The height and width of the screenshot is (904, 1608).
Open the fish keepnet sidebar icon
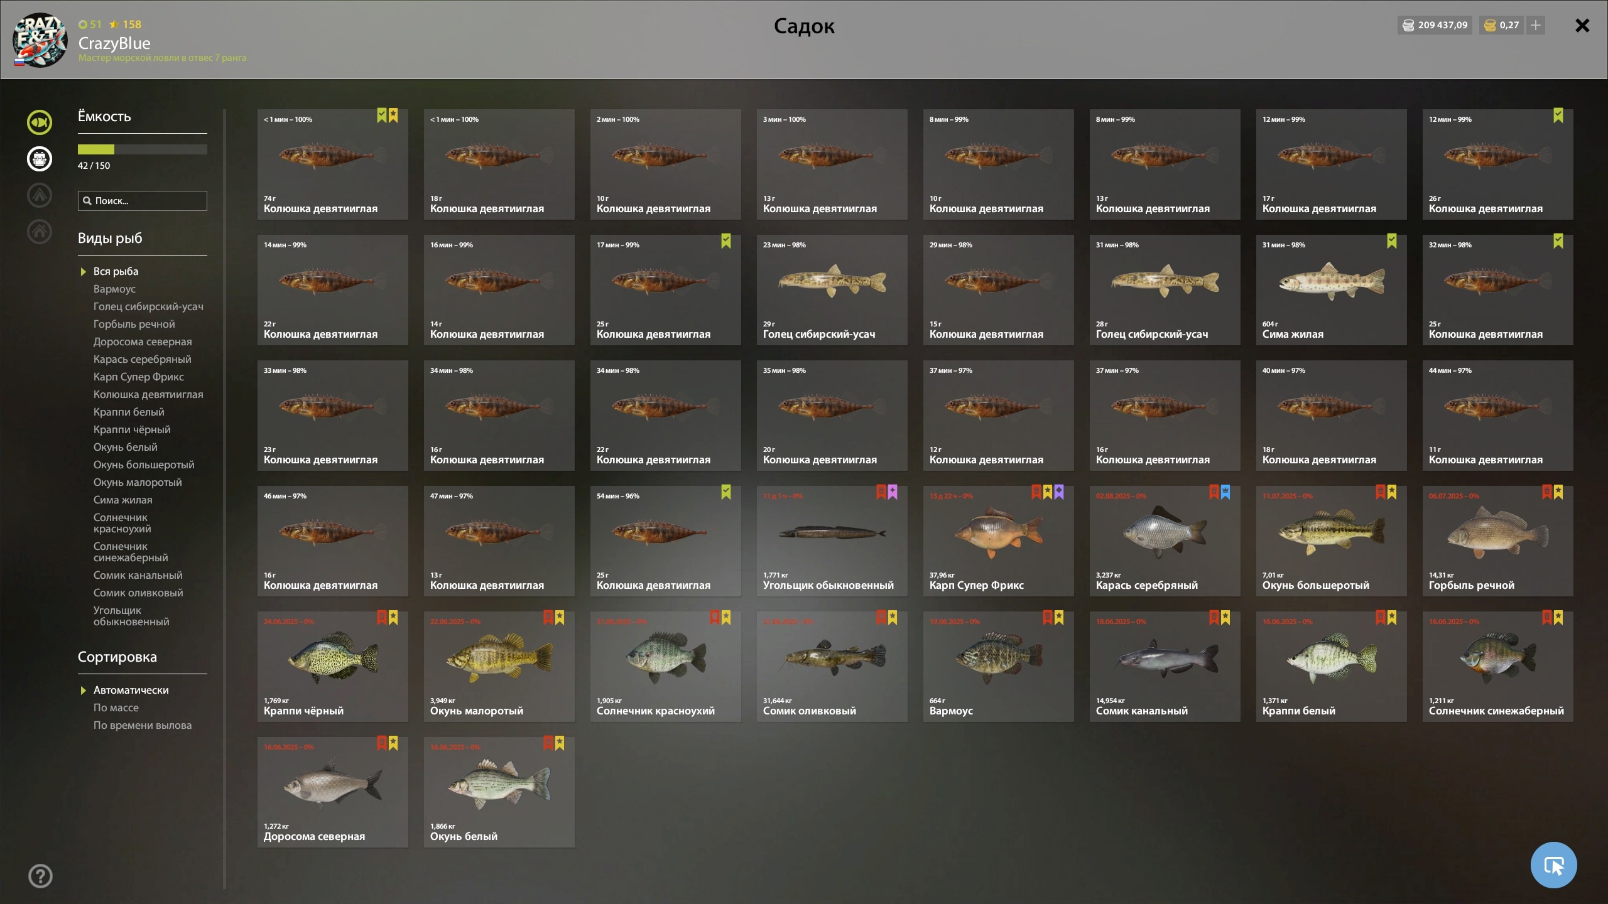coord(40,122)
